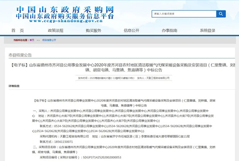Open the 系统登录 navigation menu

pyautogui.click(x=208, y=30)
